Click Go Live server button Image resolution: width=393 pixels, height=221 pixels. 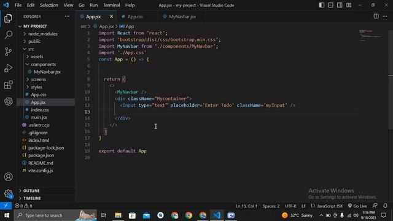[x=357, y=206]
